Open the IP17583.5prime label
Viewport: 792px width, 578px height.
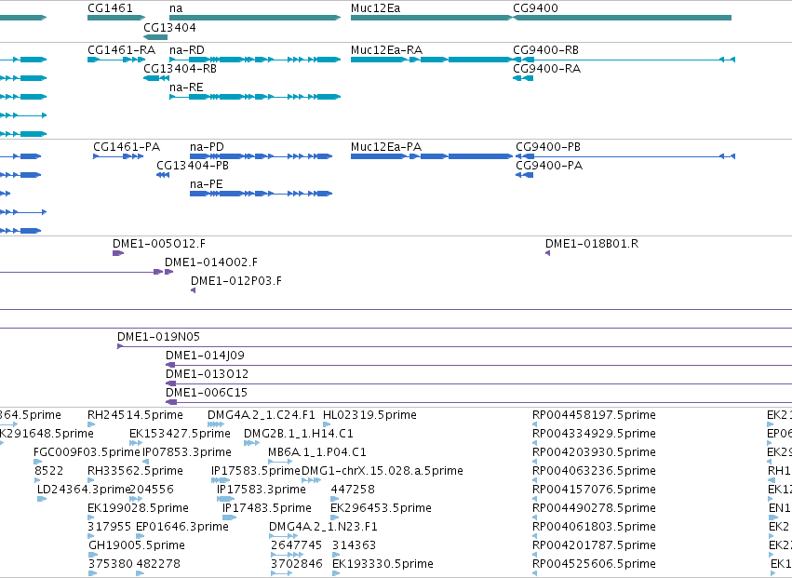pos(256,471)
